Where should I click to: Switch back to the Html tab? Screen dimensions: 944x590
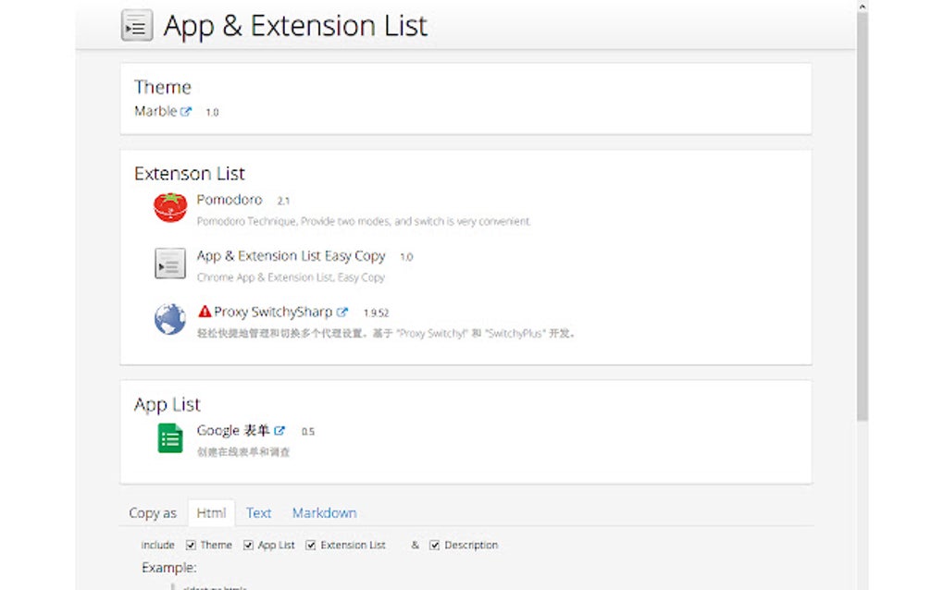[x=211, y=512]
